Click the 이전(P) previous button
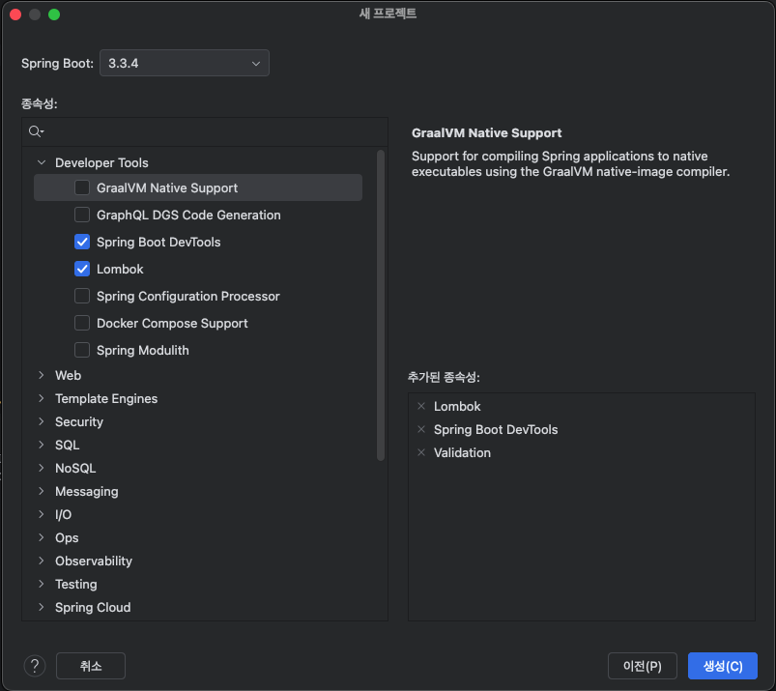 [643, 666]
